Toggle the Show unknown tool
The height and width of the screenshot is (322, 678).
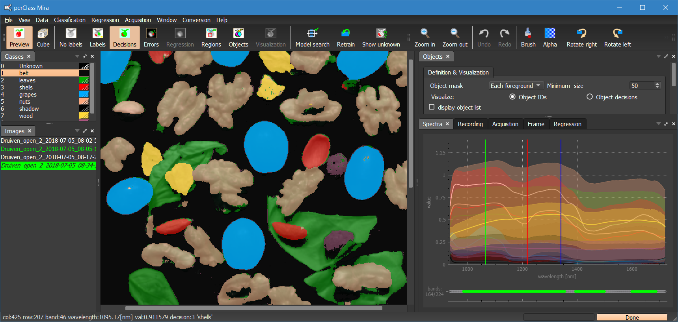[381, 38]
